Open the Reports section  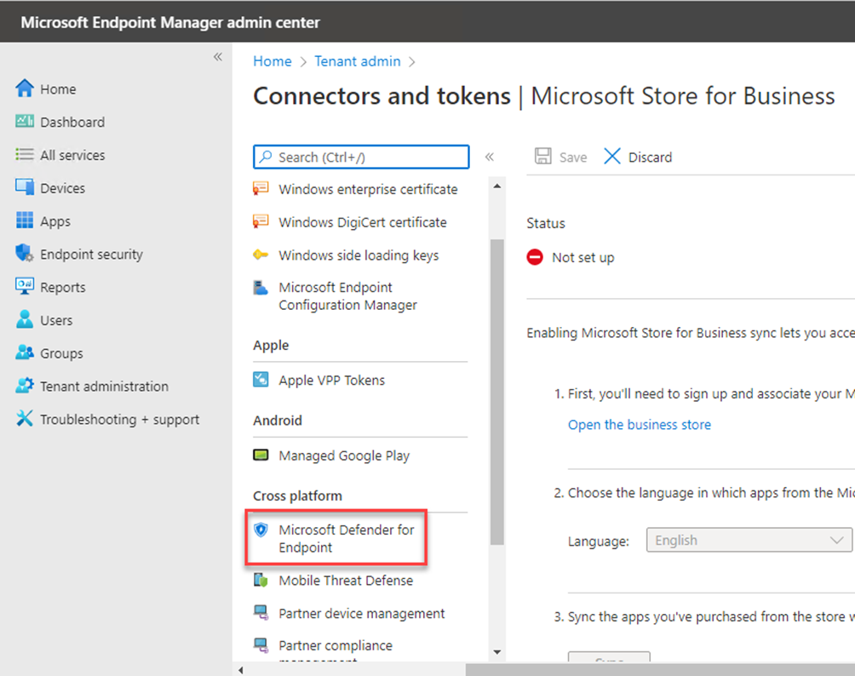pos(63,287)
